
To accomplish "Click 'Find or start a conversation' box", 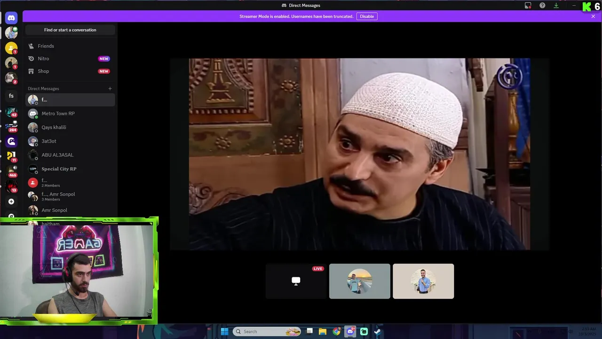I will [70, 30].
